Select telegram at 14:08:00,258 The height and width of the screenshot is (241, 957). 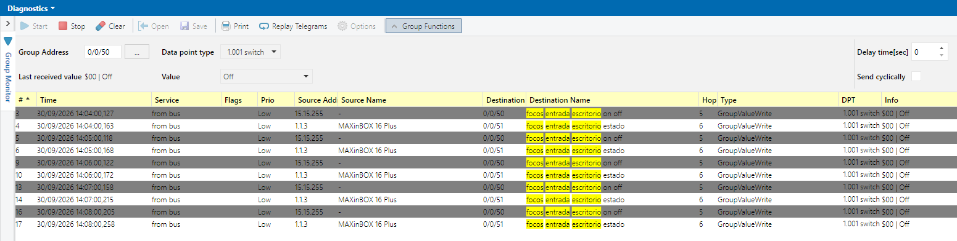[x=486, y=224]
